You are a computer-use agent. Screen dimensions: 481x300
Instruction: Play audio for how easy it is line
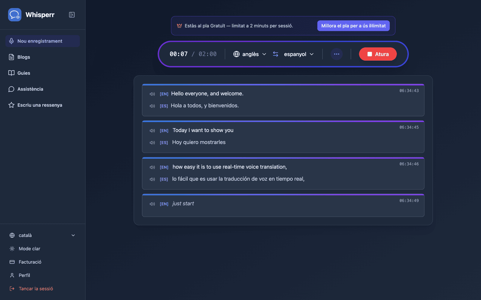[152, 167]
